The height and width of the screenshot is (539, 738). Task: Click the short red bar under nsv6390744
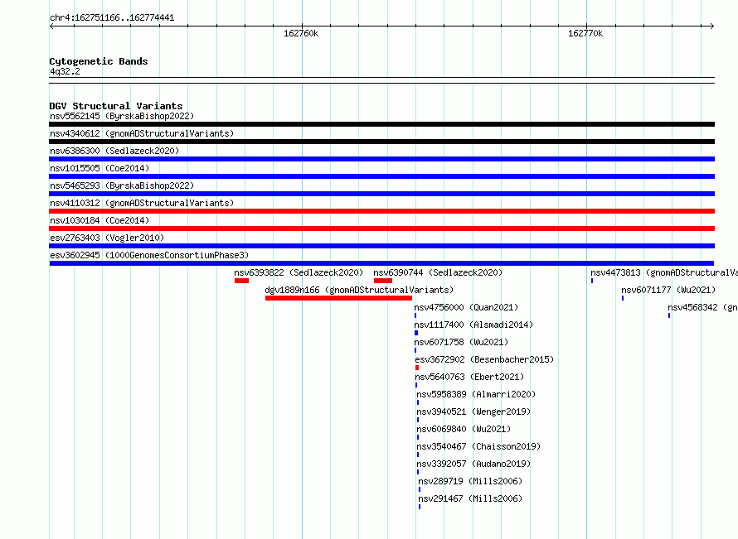point(383,281)
